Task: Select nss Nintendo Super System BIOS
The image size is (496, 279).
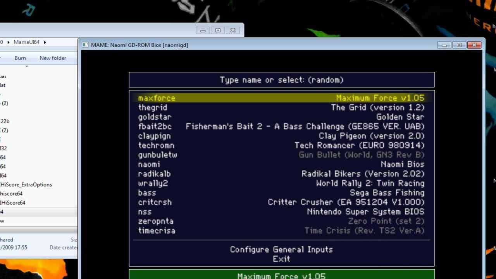Action: click(x=281, y=212)
